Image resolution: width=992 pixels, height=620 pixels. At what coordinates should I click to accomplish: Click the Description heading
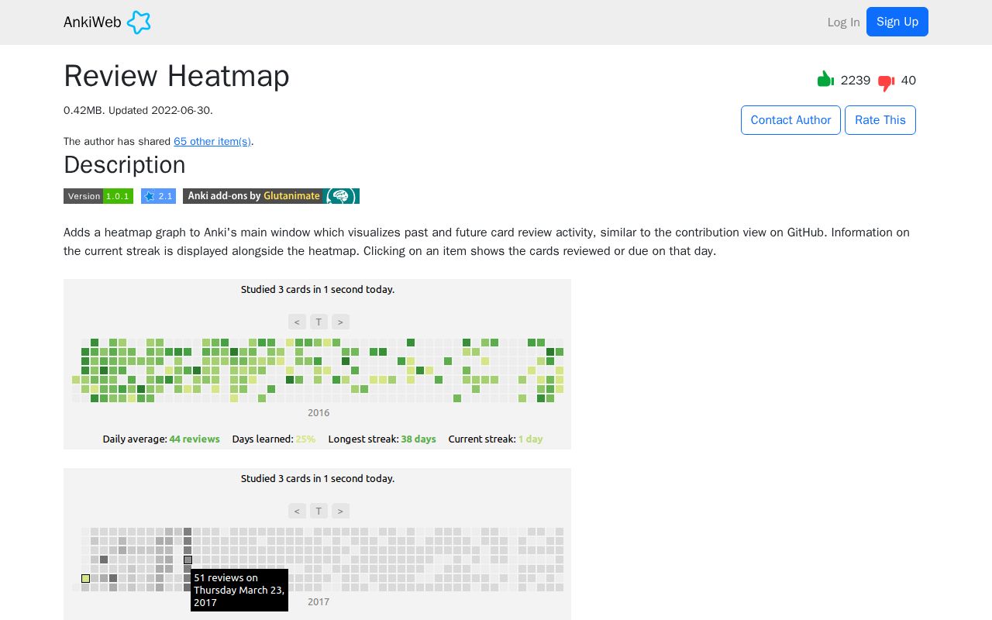125,165
